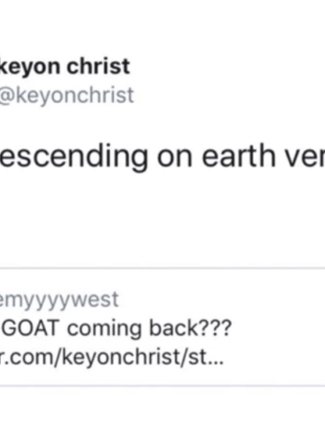Follow the .com/keyonchrist/st... link
The height and width of the screenshot is (443, 325).
click(112, 357)
